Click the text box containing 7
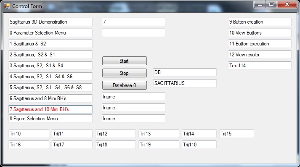This screenshot has width=300, height=167. (x=133, y=22)
